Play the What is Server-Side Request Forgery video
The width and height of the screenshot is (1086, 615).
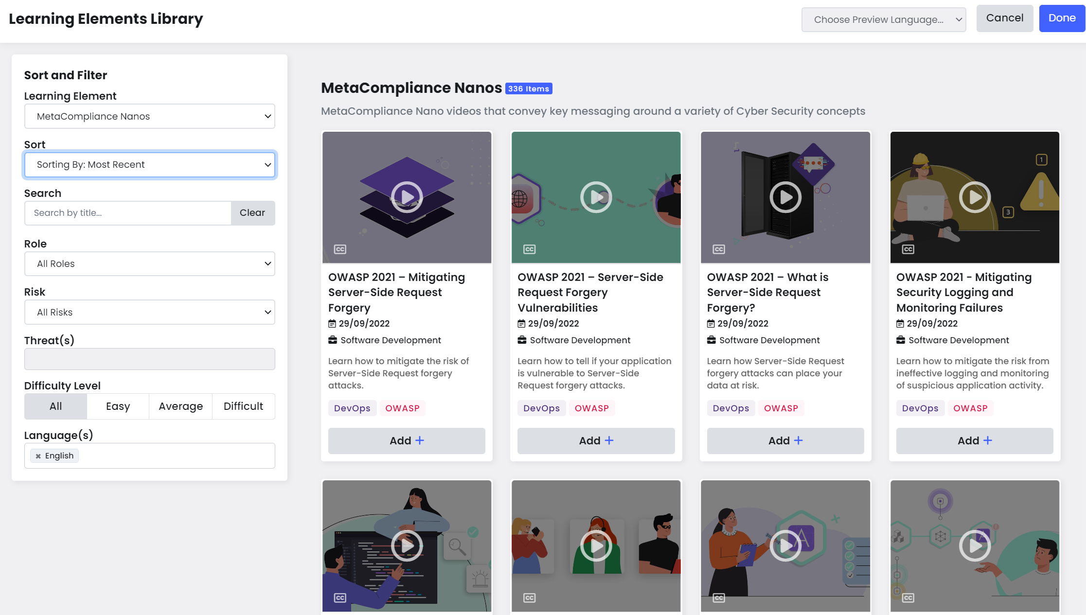coord(785,197)
